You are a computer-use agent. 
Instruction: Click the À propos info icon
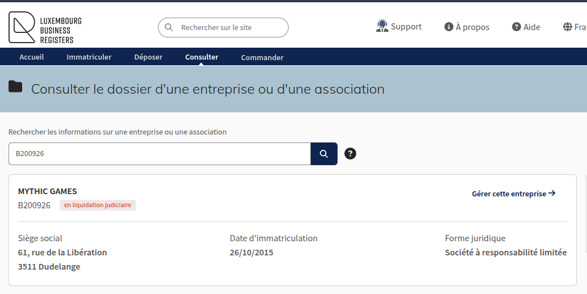pos(449,27)
